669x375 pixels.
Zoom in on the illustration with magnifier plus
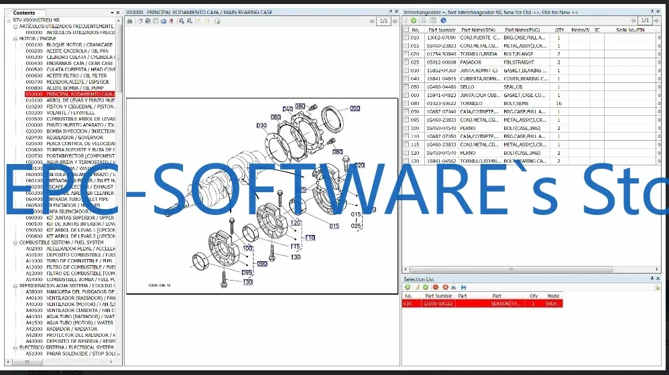coord(182,21)
